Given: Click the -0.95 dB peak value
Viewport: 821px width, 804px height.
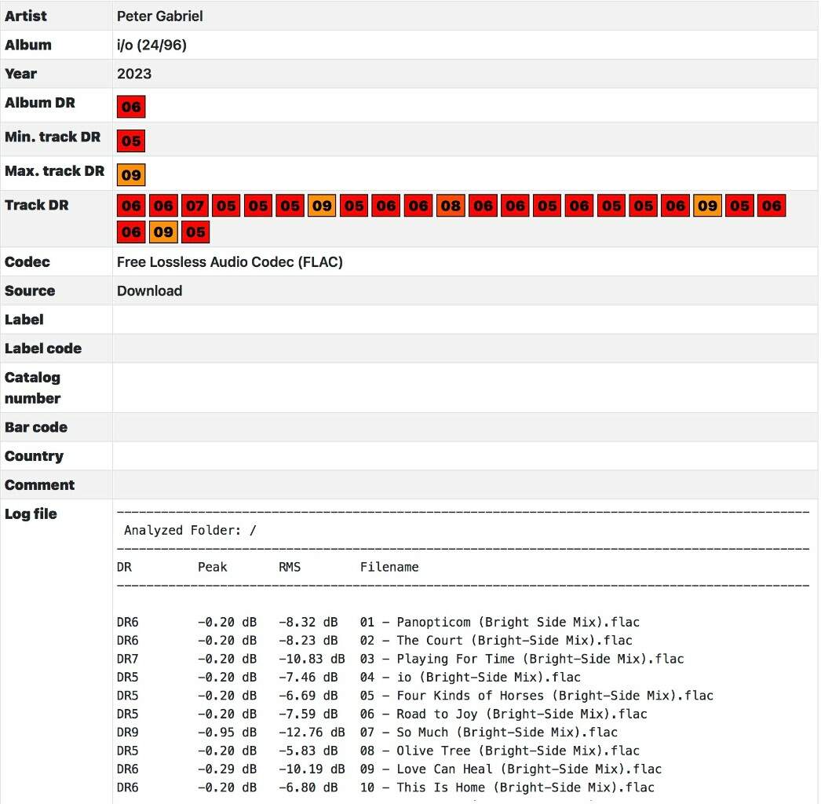Looking at the screenshot, I should tap(228, 733).
